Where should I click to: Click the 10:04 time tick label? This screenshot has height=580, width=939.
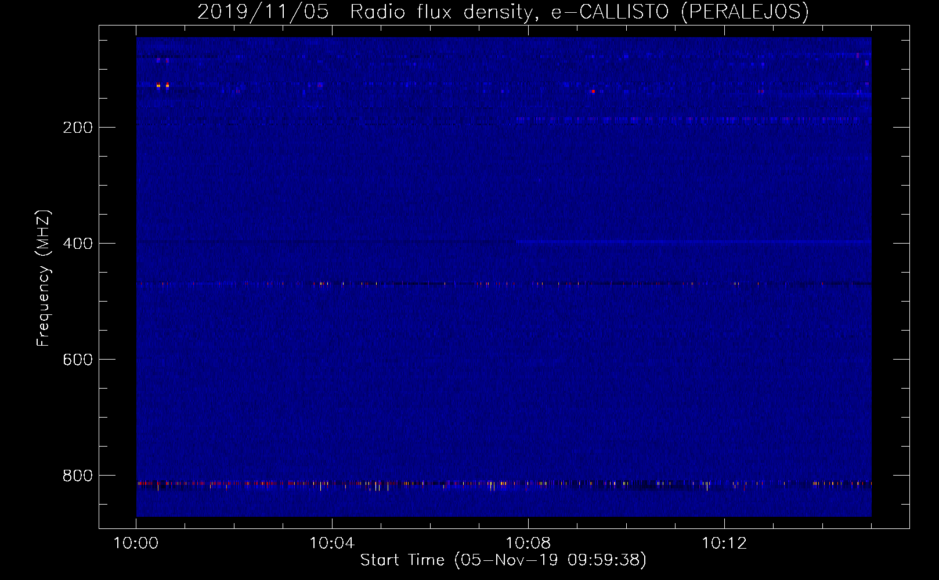coord(332,543)
